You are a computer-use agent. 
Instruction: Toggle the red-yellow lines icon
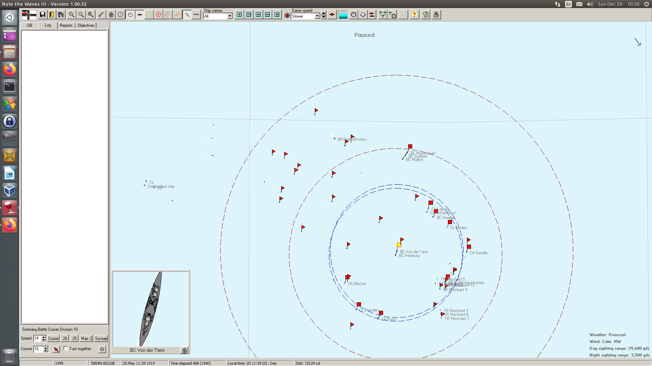pos(178,15)
